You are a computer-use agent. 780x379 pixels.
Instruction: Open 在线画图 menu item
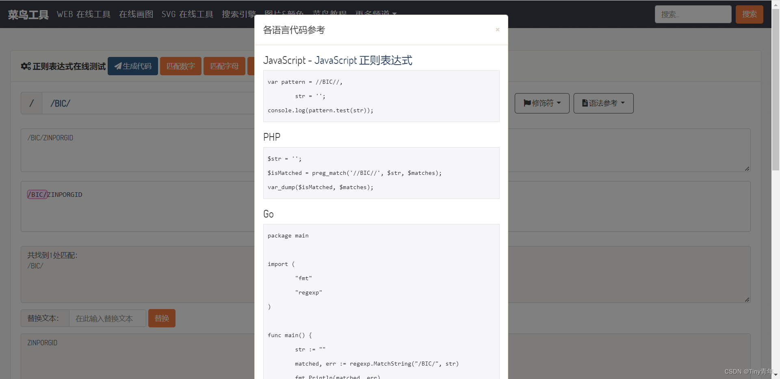pyautogui.click(x=136, y=14)
